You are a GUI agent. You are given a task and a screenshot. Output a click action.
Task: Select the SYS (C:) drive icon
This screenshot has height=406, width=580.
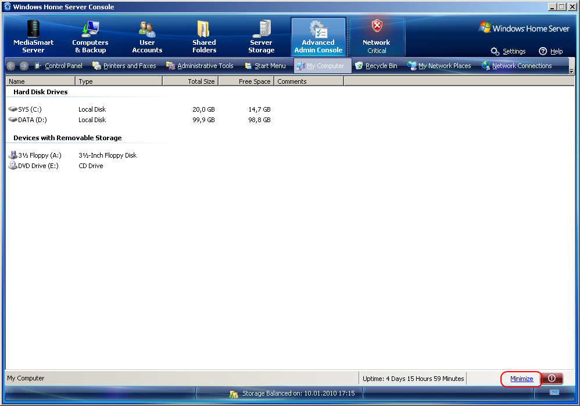click(13, 109)
